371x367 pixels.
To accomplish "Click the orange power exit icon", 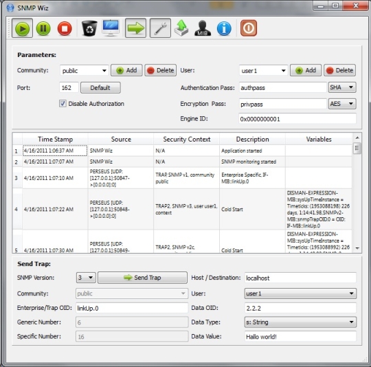I will pos(249,28).
